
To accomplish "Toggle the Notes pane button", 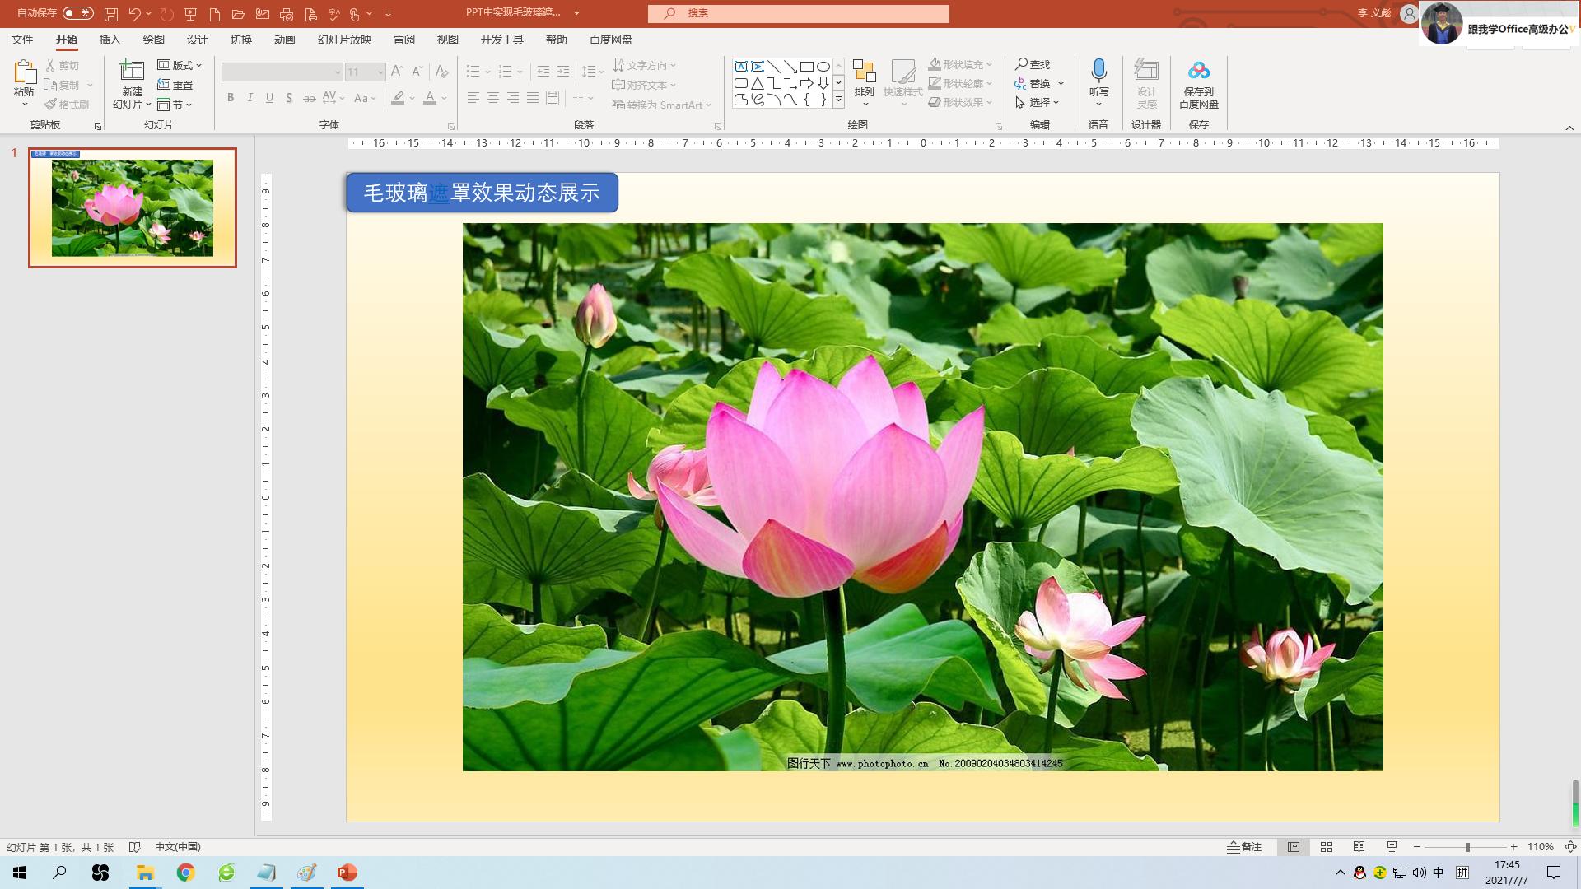I will [1244, 847].
